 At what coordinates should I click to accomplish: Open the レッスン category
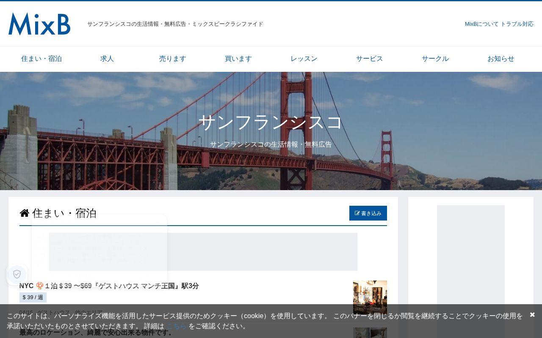pyautogui.click(x=304, y=59)
